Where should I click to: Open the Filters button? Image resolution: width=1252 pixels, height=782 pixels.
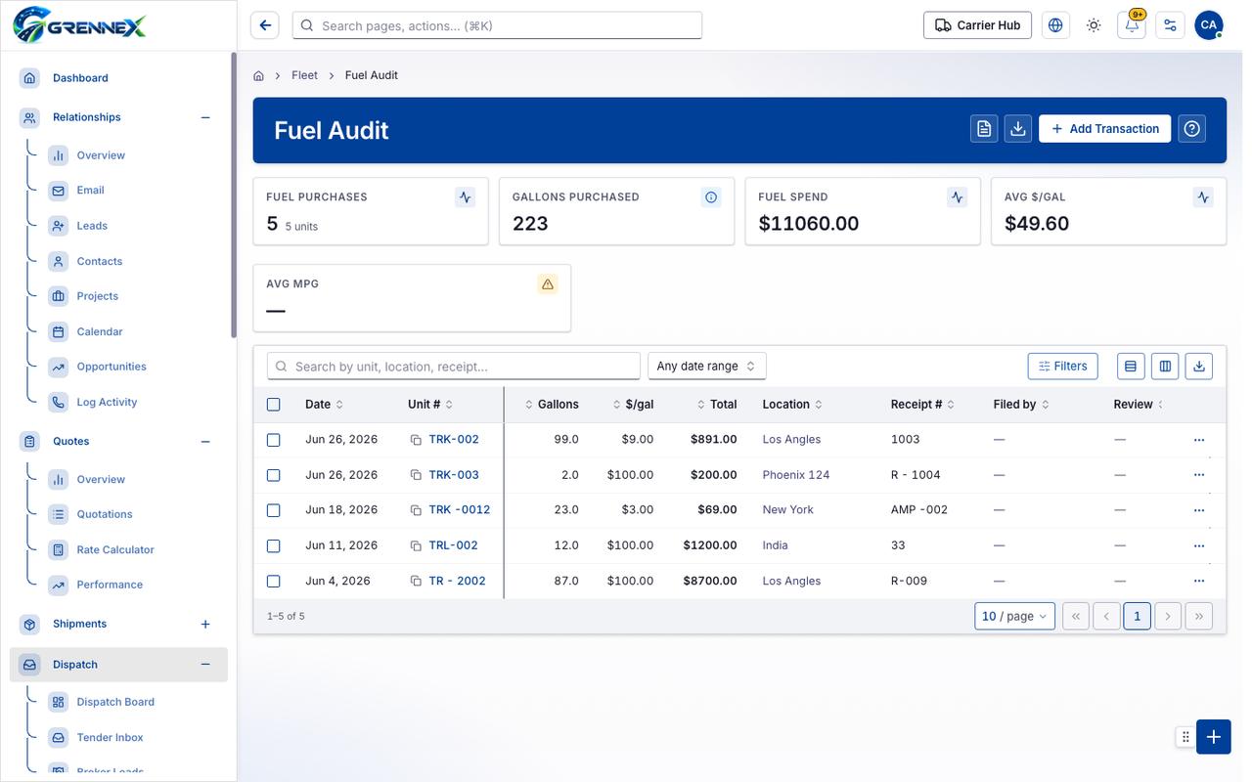(x=1063, y=367)
